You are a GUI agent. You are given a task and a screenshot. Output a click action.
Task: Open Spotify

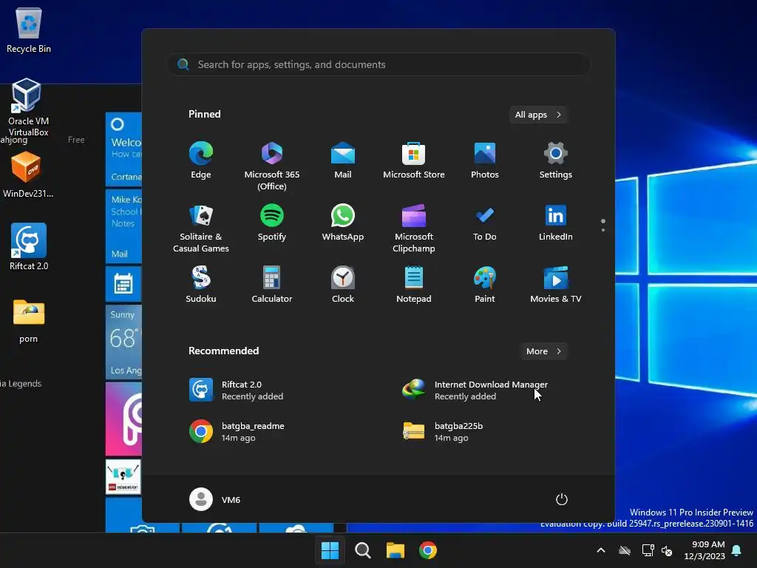[x=272, y=223]
